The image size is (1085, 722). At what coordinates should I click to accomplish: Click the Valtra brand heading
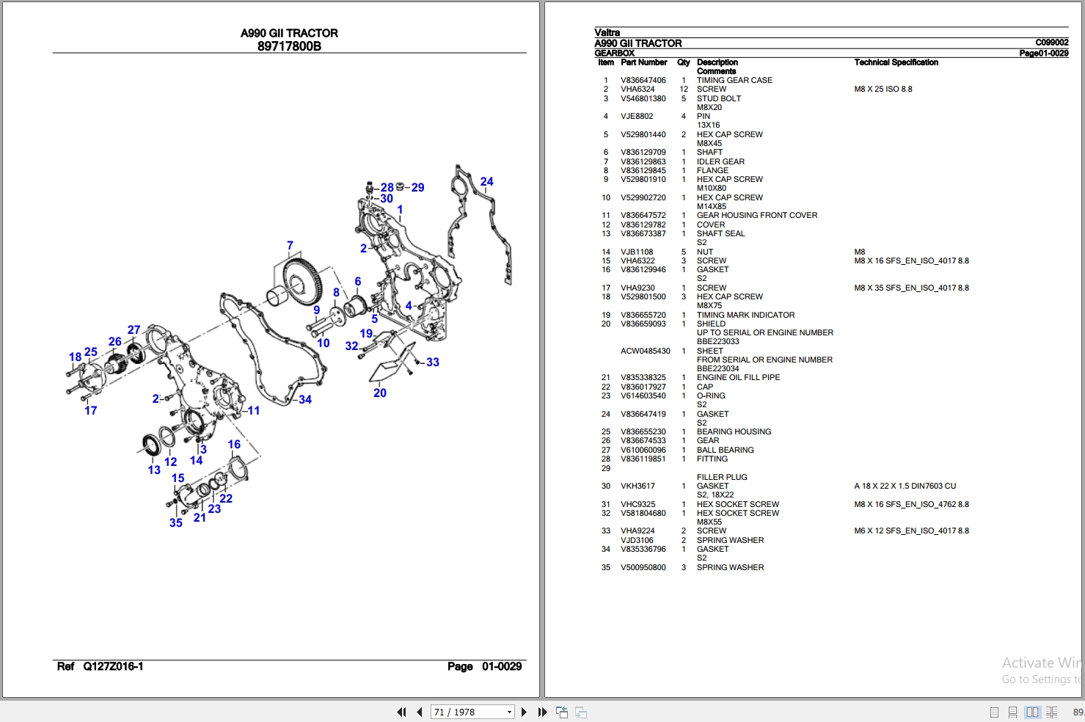pyautogui.click(x=607, y=32)
